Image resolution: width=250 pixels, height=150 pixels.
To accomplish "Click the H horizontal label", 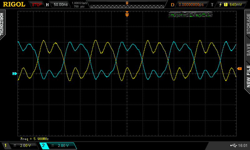I will click(47, 5).
